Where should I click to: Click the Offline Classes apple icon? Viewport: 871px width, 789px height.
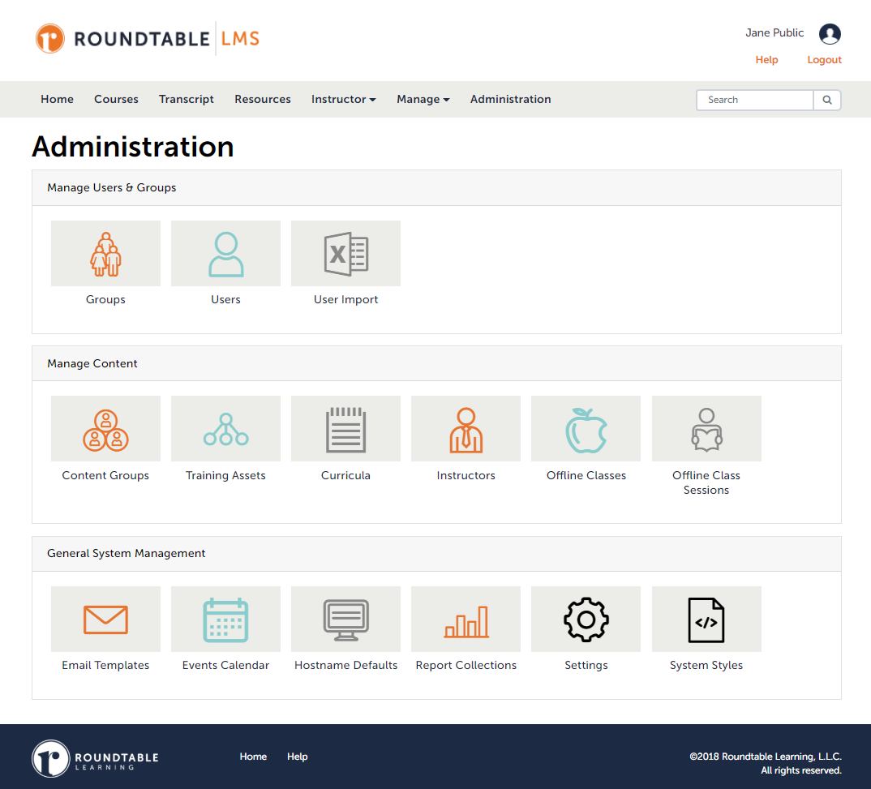[x=586, y=428]
